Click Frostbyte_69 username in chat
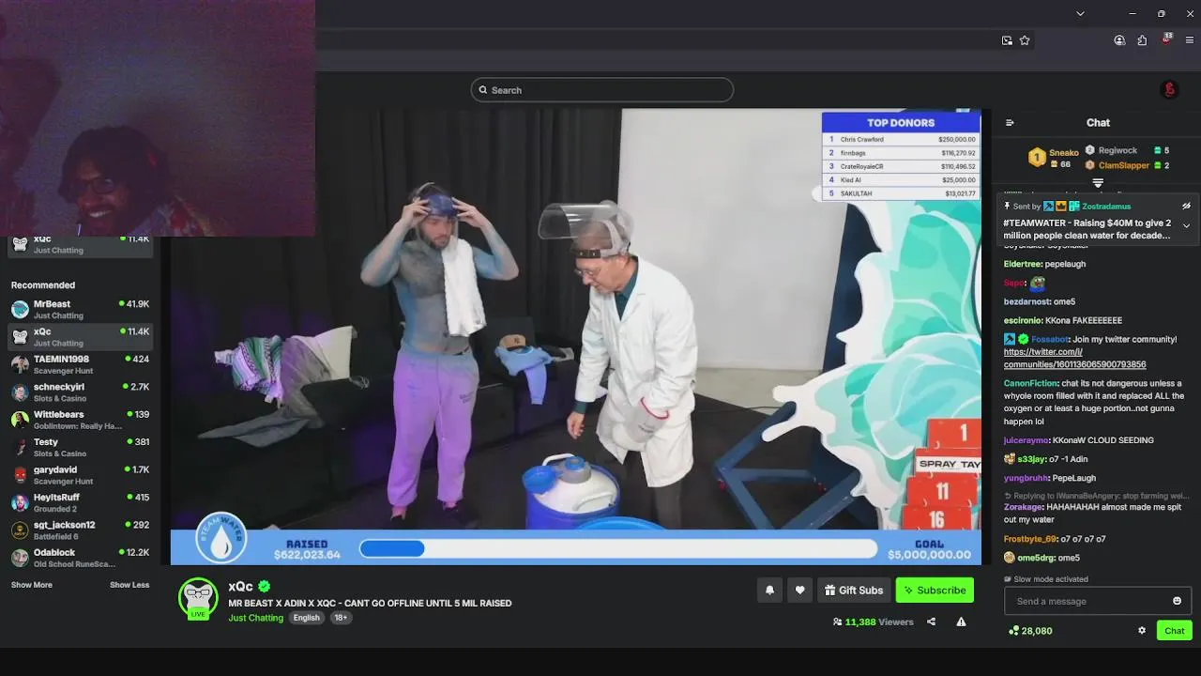The width and height of the screenshot is (1201, 676). pos(1030,539)
